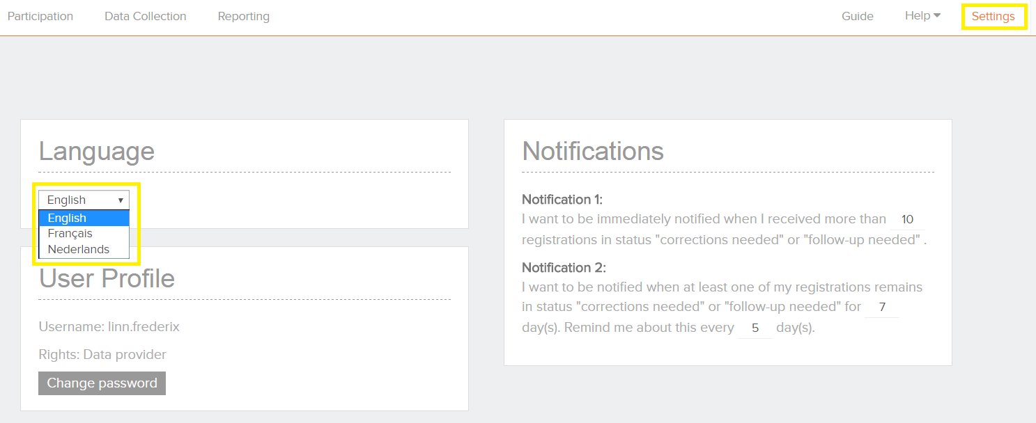Click the Language select box arrow

pos(121,200)
